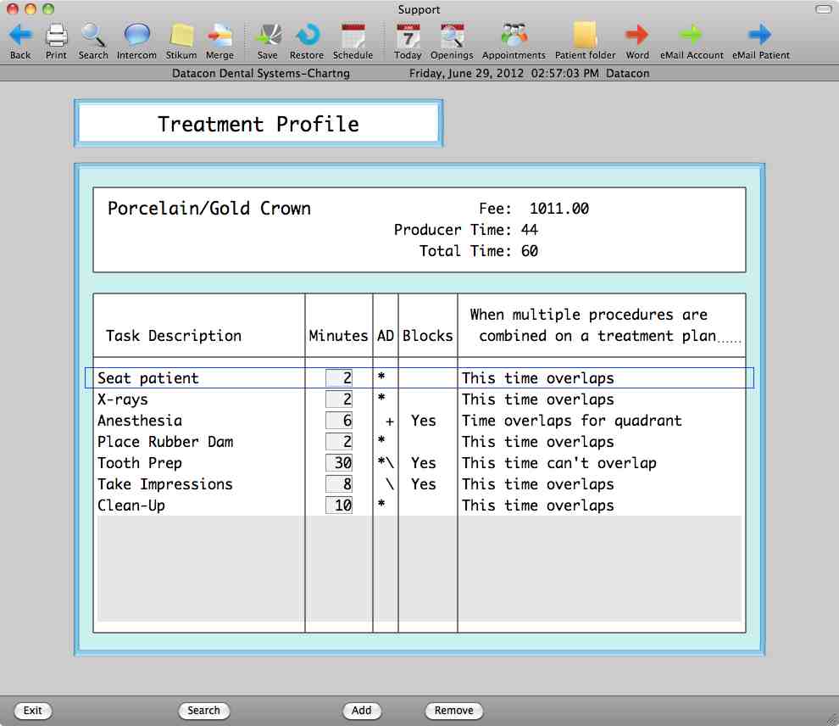Image resolution: width=839 pixels, height=726 pixels.
Task: Open the Patient folder icon
Action: [x=585, y=35]
